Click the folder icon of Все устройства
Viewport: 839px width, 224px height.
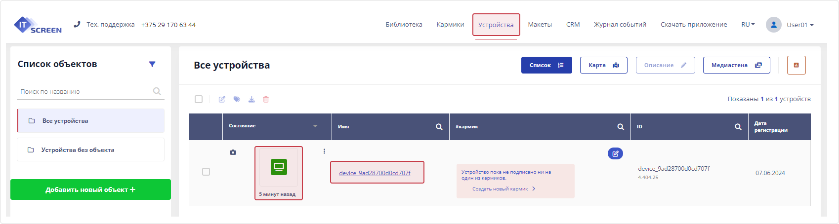32,120
